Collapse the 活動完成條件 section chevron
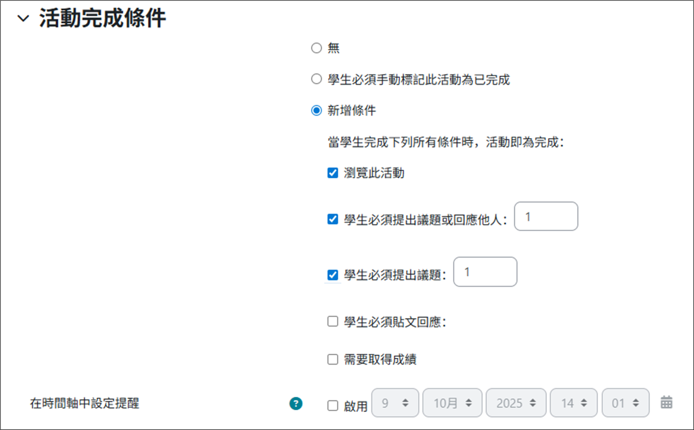Viewport: 694px width, 430px height. [x=23, y=19]
